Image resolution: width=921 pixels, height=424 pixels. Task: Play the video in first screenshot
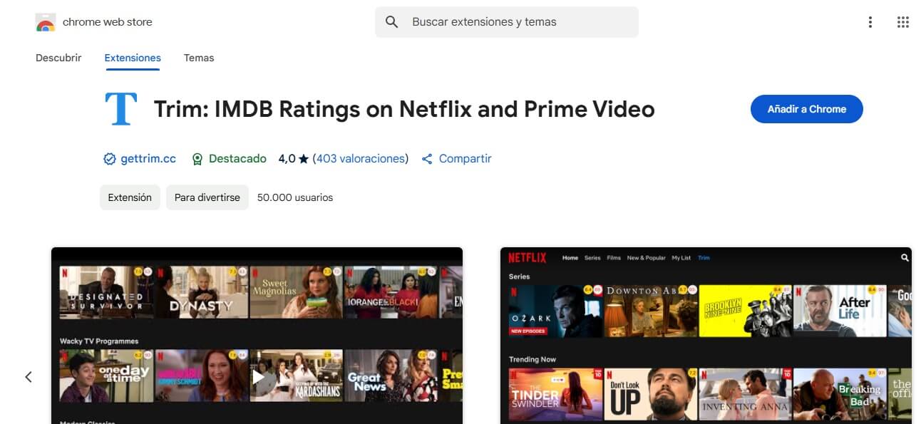258,377
